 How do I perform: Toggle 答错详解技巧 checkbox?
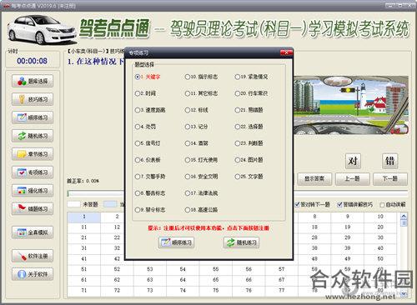[339, 205]
